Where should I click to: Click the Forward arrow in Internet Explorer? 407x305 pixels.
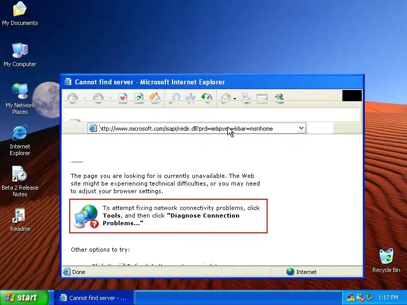coord(98,98)
